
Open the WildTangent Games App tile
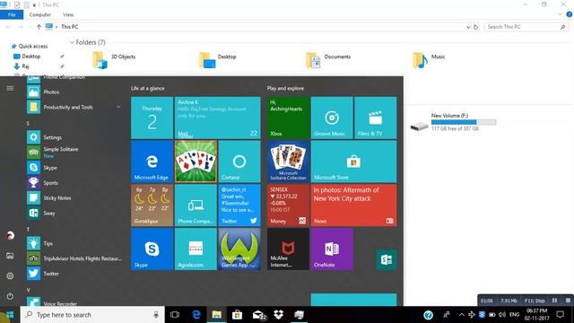click(239, 249)
